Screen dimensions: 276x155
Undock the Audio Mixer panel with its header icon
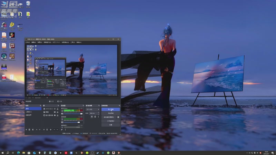(x=83, y=106)
